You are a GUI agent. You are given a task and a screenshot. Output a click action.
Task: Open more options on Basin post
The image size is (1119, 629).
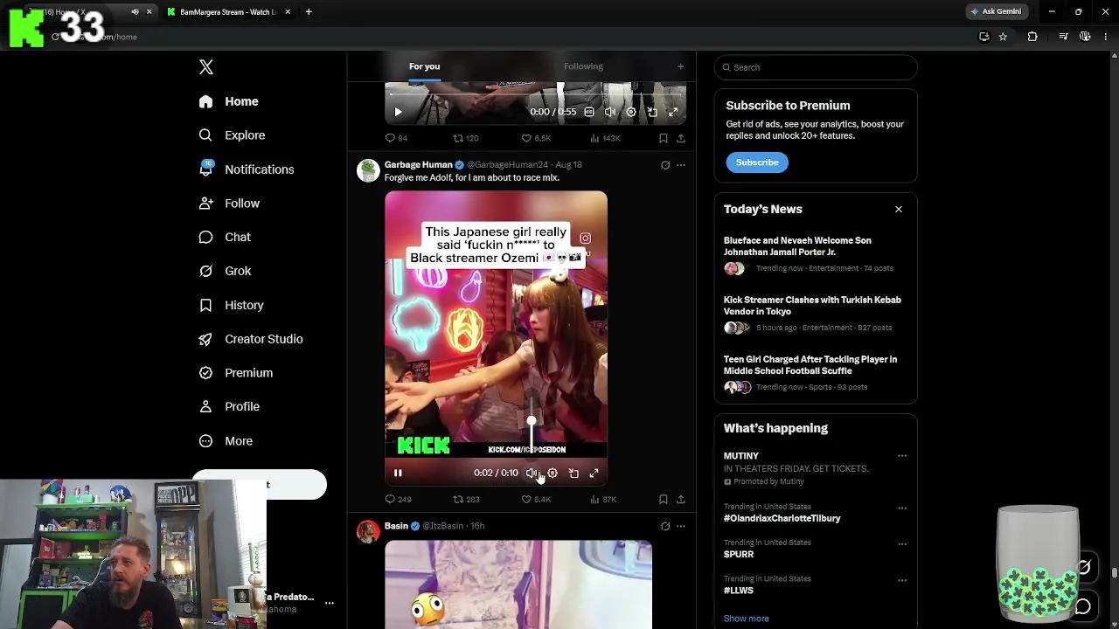pyautogui.click(x=681, y=526)
